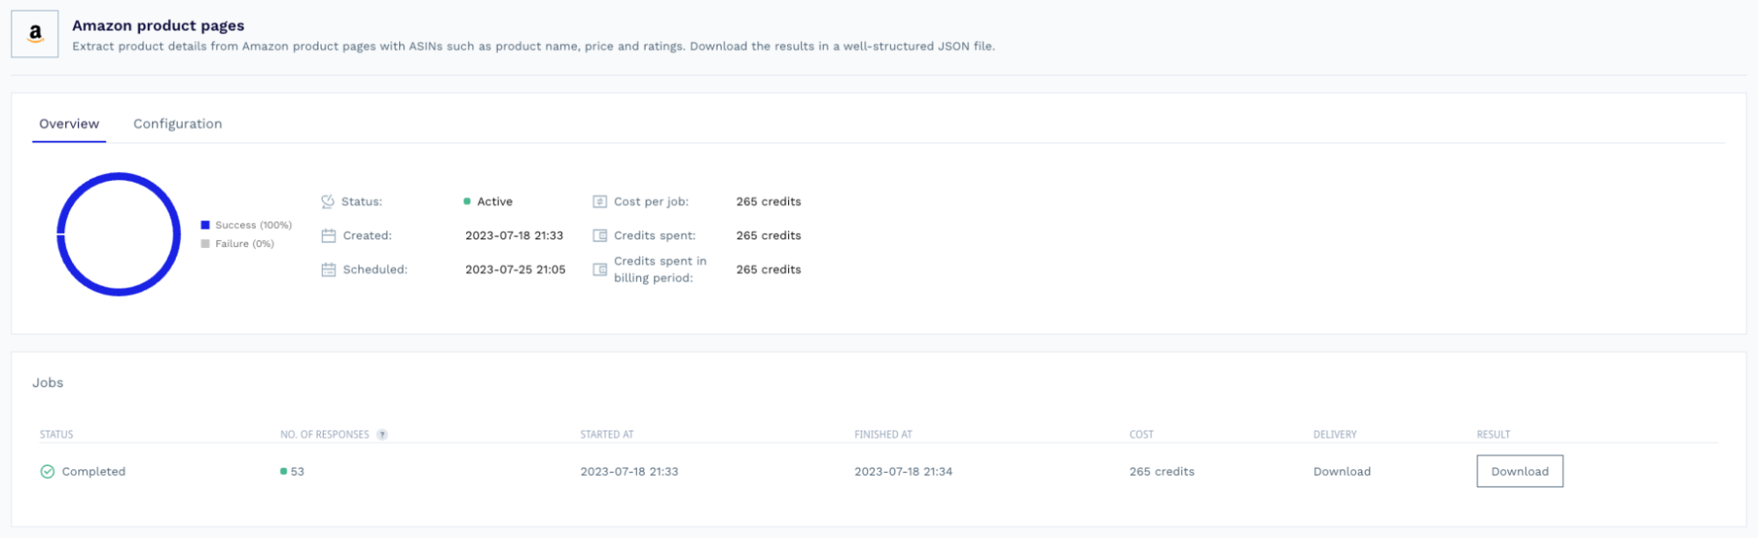The height and width of the screenshot is (538, 1758).
Task: Click the Cost per job 265 credits value
Action: 769,201
